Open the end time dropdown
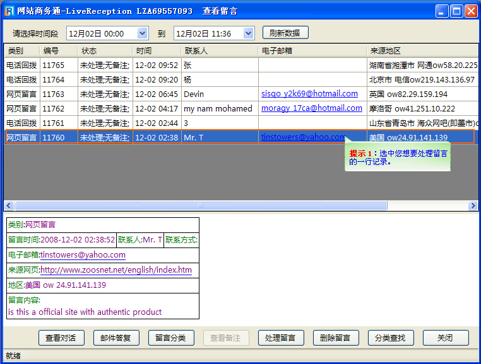This screenshot has width=481, height=364. point(248,33)
